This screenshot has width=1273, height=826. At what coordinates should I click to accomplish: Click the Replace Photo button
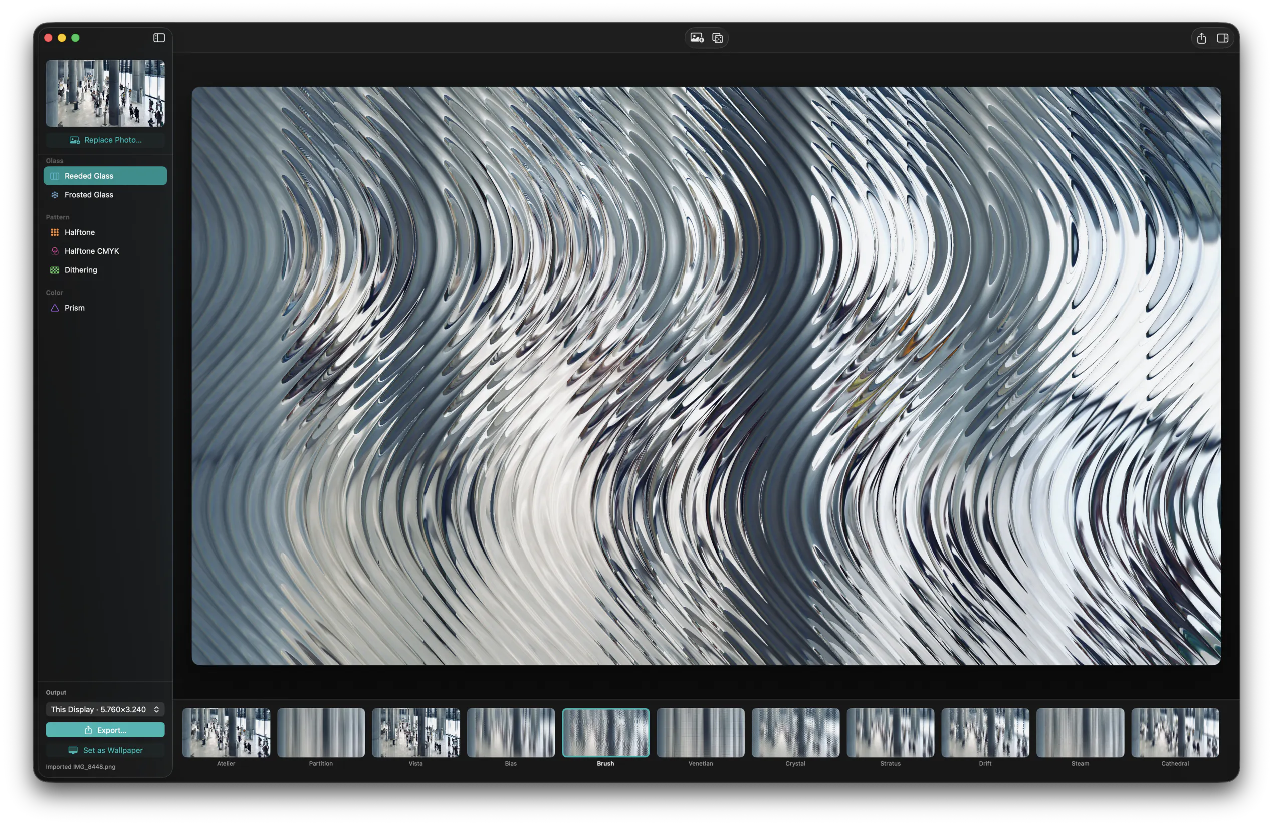tap(105, 140)
